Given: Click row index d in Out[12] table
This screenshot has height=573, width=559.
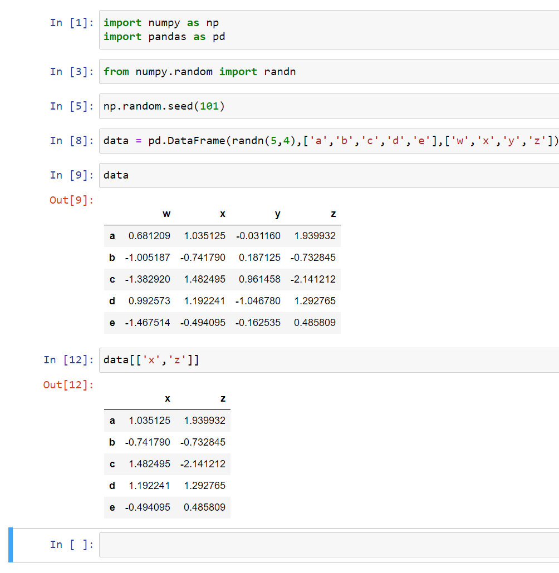Looking at the screenshot, I should 112,486.
